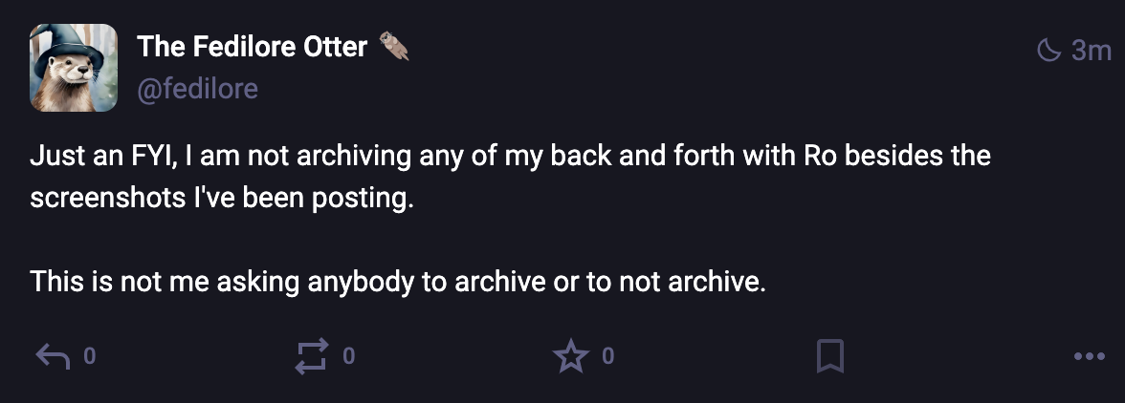Boost this post with the retweet arrows

click(312, 357)
